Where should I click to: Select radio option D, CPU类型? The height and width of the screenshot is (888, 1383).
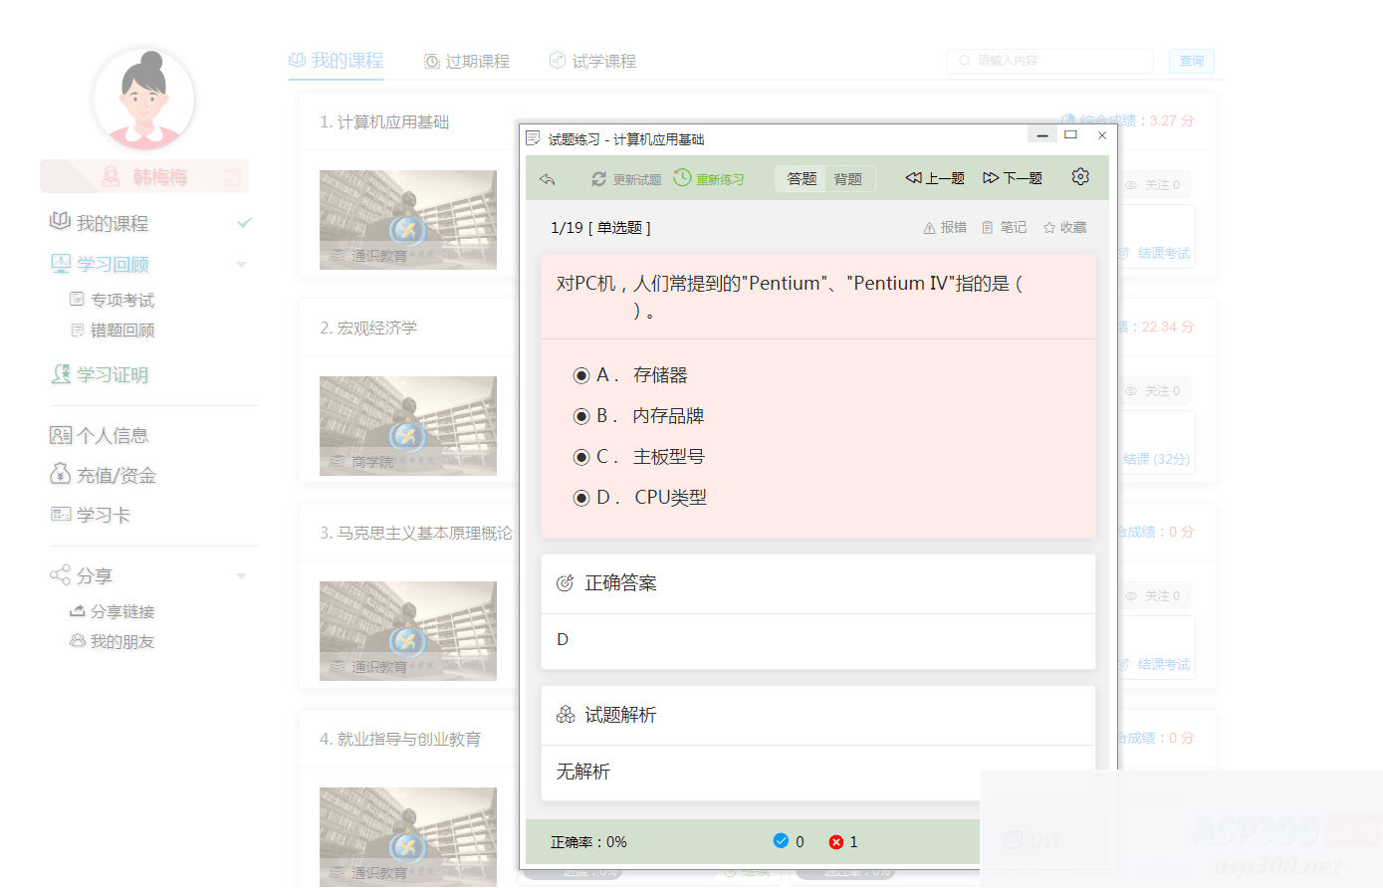click(x=581, y=497)
